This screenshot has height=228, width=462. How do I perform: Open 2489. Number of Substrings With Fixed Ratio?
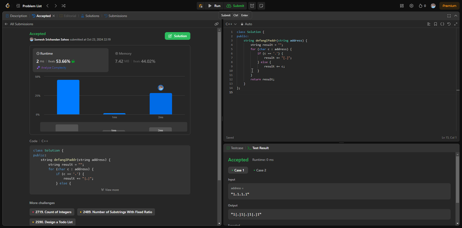pyautogui.click(x=116, y=212)
